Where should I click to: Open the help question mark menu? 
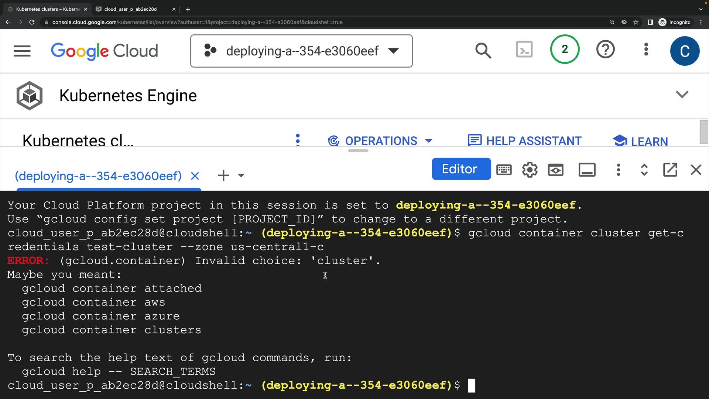[605, 50]
